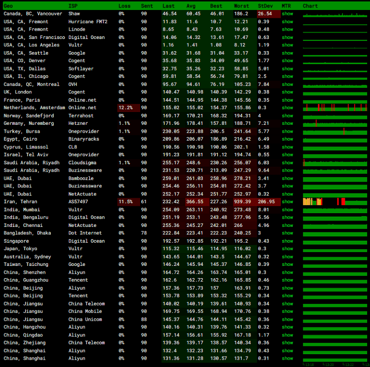Show MTR for Singapore Digital Ocean
The width and height of the screenshot is (370, 367).
tap(287, 241)
